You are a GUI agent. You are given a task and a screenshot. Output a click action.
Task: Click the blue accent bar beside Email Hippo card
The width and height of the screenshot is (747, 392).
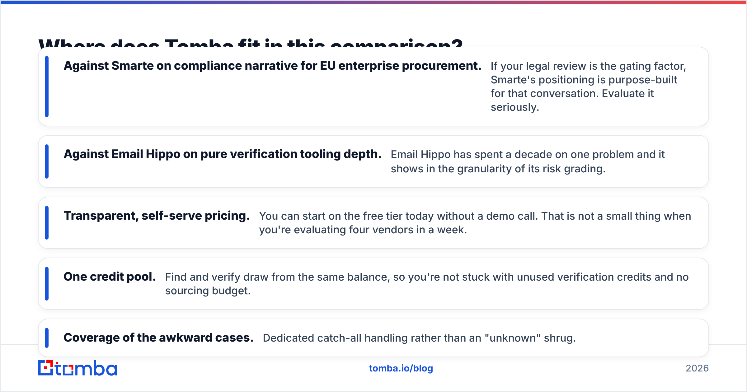coord(47,161)
